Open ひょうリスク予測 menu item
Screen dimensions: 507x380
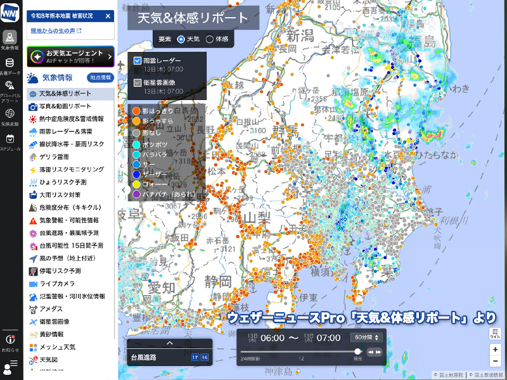[70, 182]
